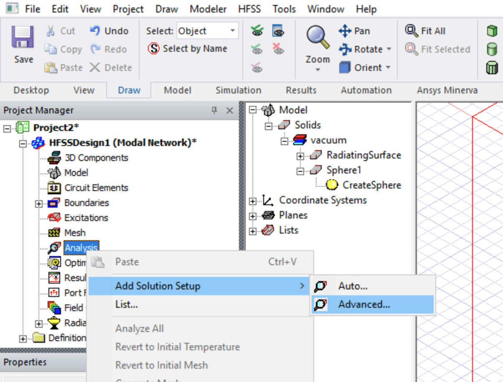This screenshot has width=503, height=382.
Task: Click the Auto solution setup icon
Action: [320, 286]
